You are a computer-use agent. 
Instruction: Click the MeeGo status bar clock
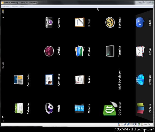[x=3, y=65]
